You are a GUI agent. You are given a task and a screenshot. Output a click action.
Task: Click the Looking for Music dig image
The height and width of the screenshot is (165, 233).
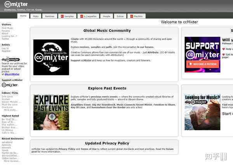[x=202, y=112]
